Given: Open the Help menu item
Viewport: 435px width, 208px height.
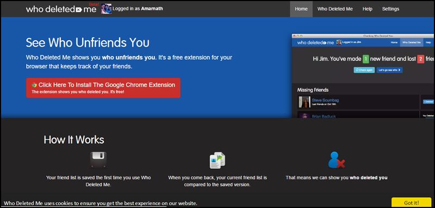Looking at the screenshot, I should coord(367,9).
